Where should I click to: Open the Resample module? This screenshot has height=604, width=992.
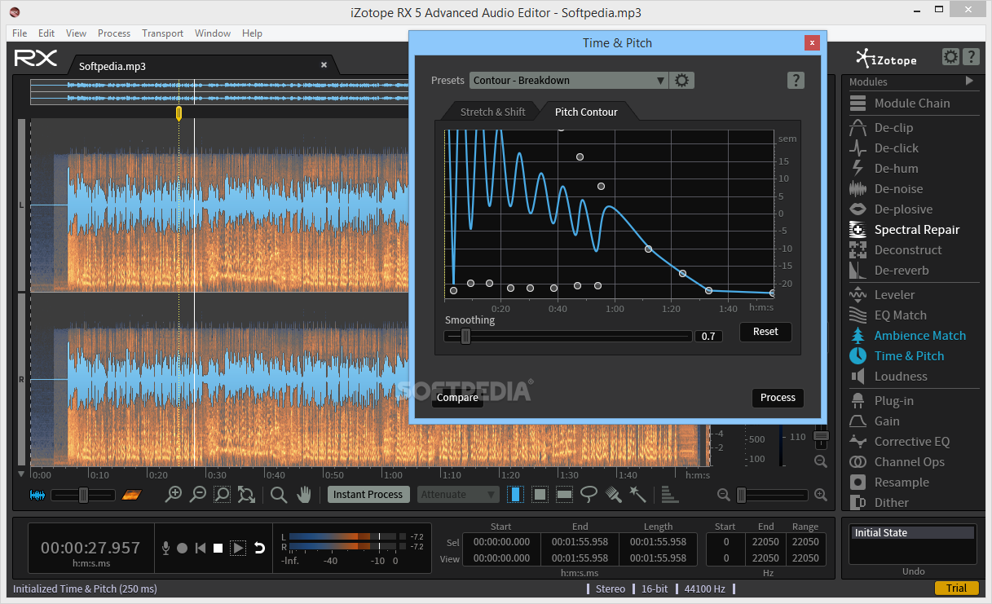pyautogui.click(x=901, y=483)
